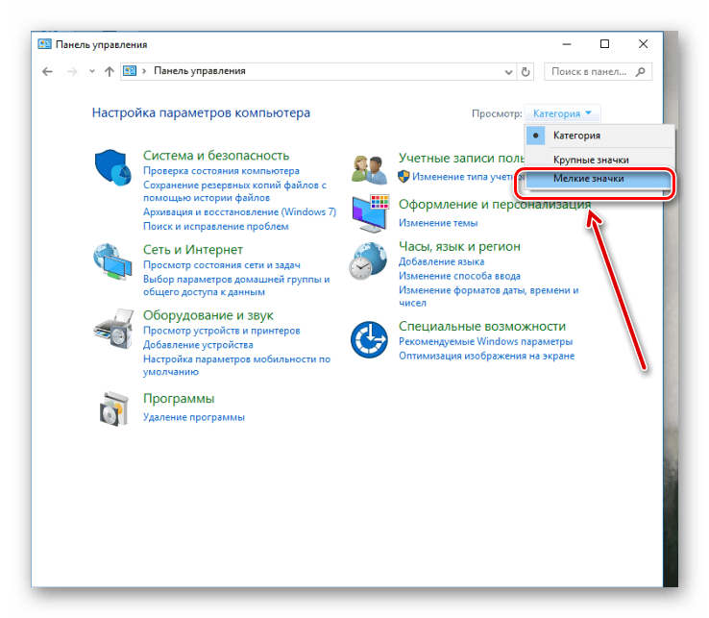
Task: Click the Network and Internet globe icon
Action: (112, 262)
